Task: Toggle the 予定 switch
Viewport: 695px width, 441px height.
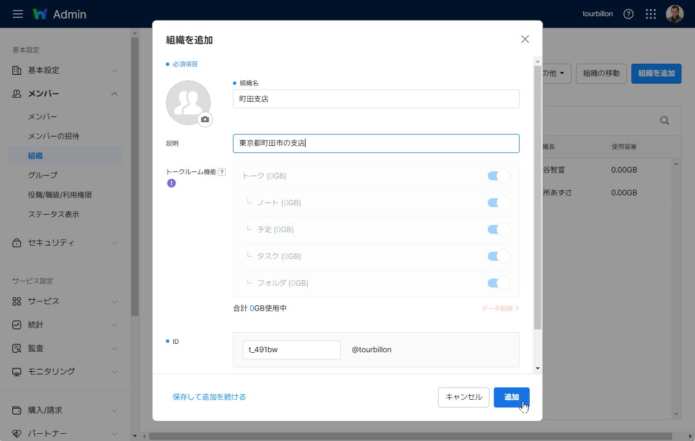Action: 499,229
